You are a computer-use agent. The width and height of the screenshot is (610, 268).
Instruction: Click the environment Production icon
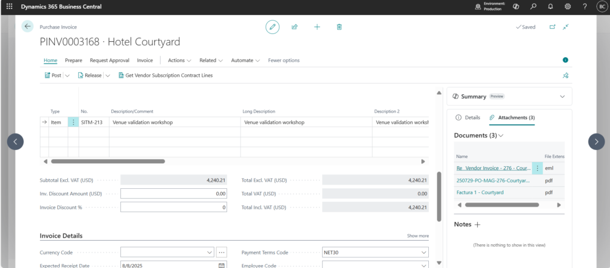coord(478,7)
